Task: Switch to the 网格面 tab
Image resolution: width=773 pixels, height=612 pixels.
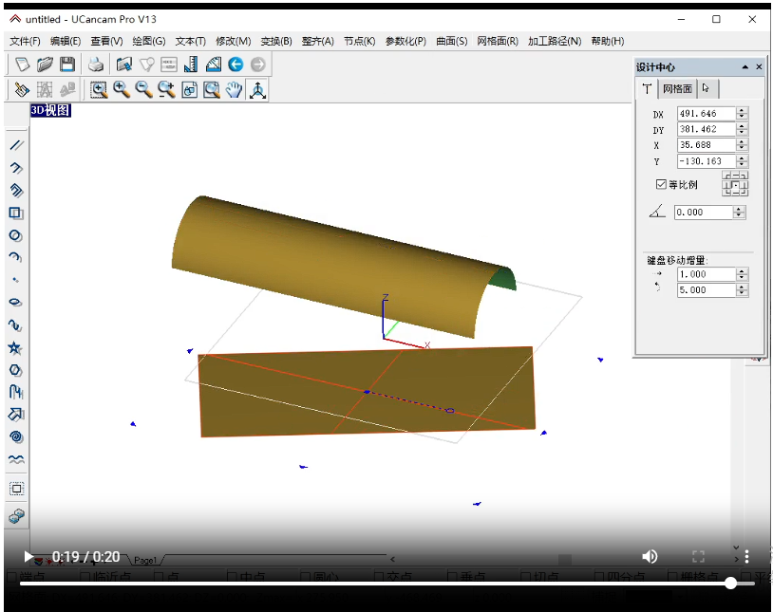Action: click(x=677, y=89)
